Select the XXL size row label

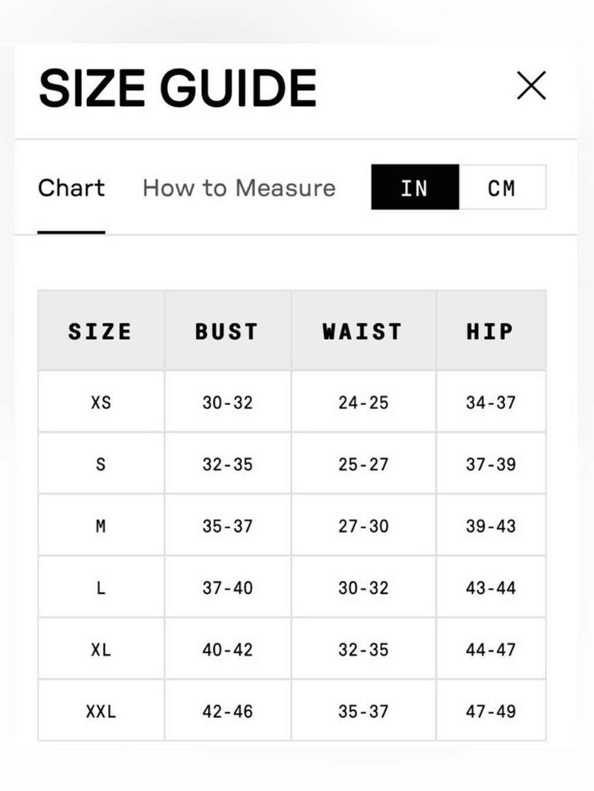[101, 711]
